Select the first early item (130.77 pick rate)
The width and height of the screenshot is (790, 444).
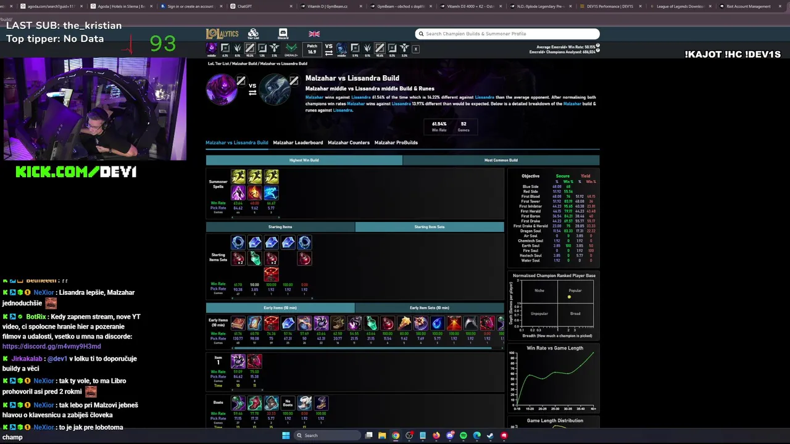(x=238, y=323)
